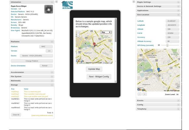Click the Latitude input field
This screenshot has height=130, width=189.
(172, 21)
